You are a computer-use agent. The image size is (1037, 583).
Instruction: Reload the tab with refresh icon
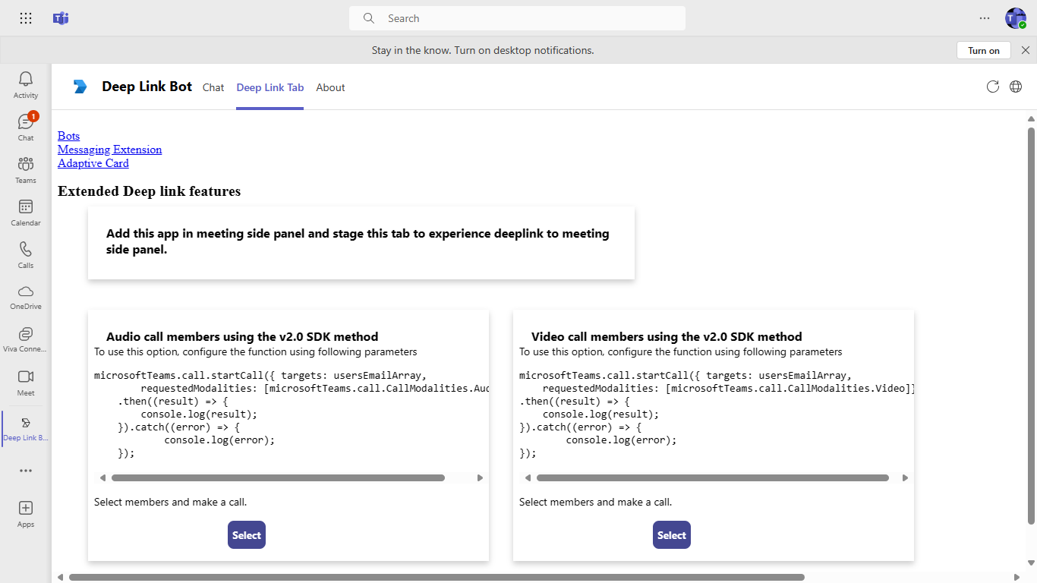[992, 87]
